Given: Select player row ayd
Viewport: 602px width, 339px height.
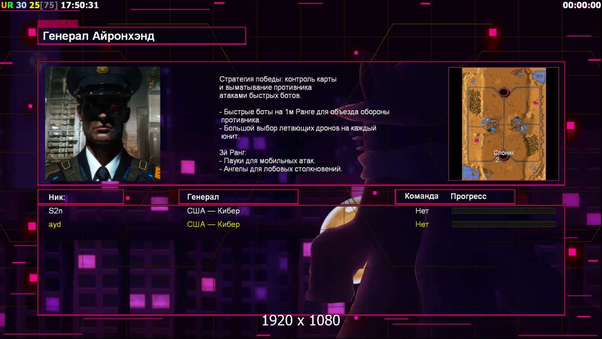Looking at the screenshot, I should [x=301, y=224].
